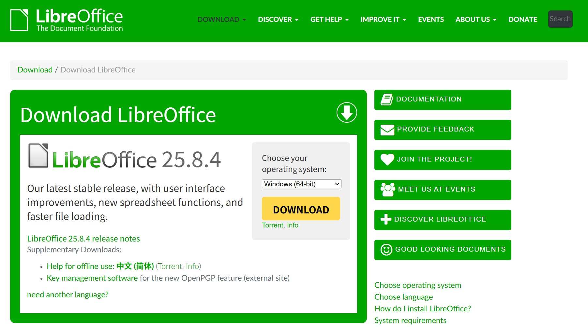Click the Provide Feedback envelope icon
This screenshot has width=588, height=327.
pos(387,130)
